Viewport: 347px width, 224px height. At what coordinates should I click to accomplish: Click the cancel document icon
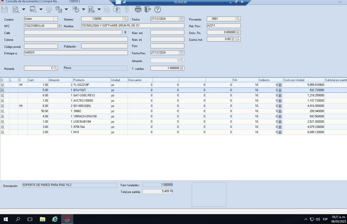pos(107,10)
